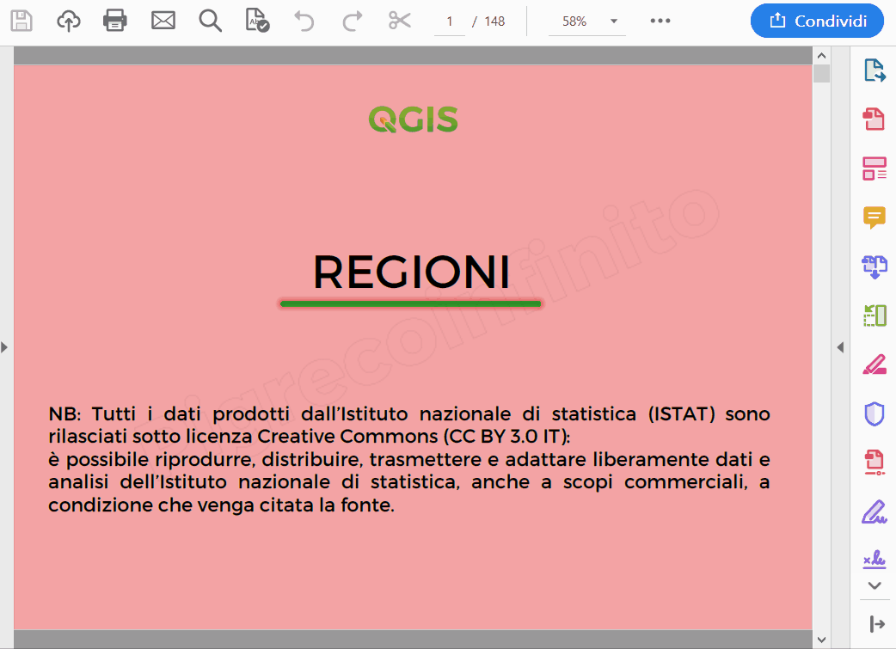Collapse the right tools pane arrow

840,347
